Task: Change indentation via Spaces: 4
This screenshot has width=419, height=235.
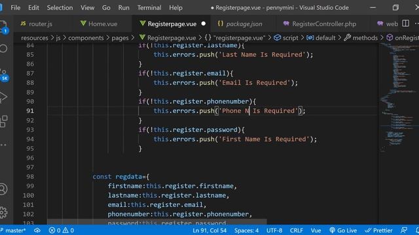Action: [246, 230]
